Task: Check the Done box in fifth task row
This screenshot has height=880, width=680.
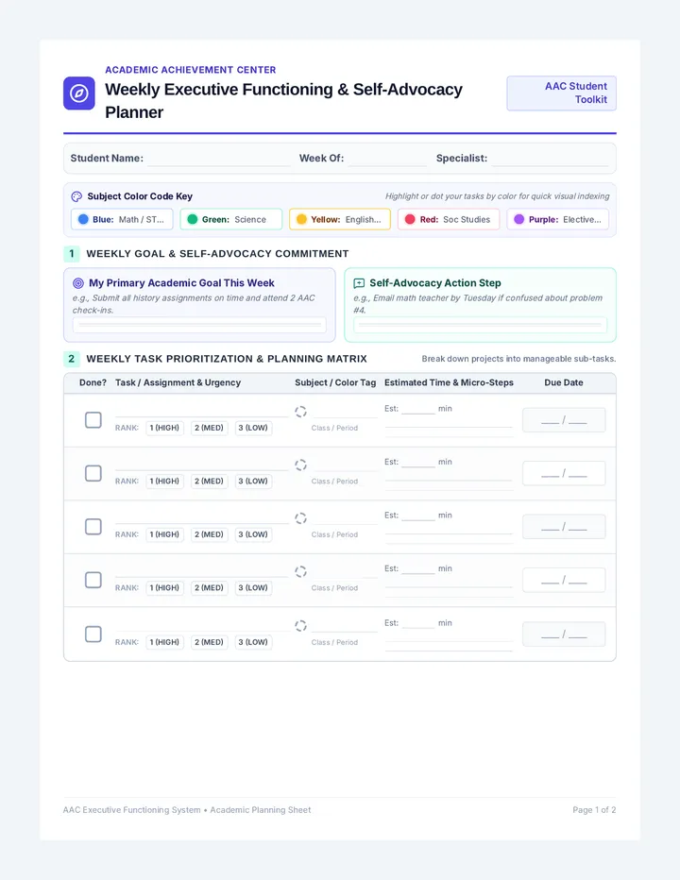Action: coord(93,635)
